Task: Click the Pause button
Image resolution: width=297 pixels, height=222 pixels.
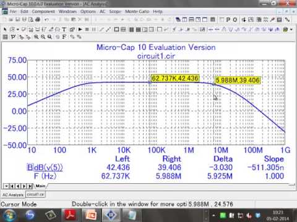Action: (94, 30)
